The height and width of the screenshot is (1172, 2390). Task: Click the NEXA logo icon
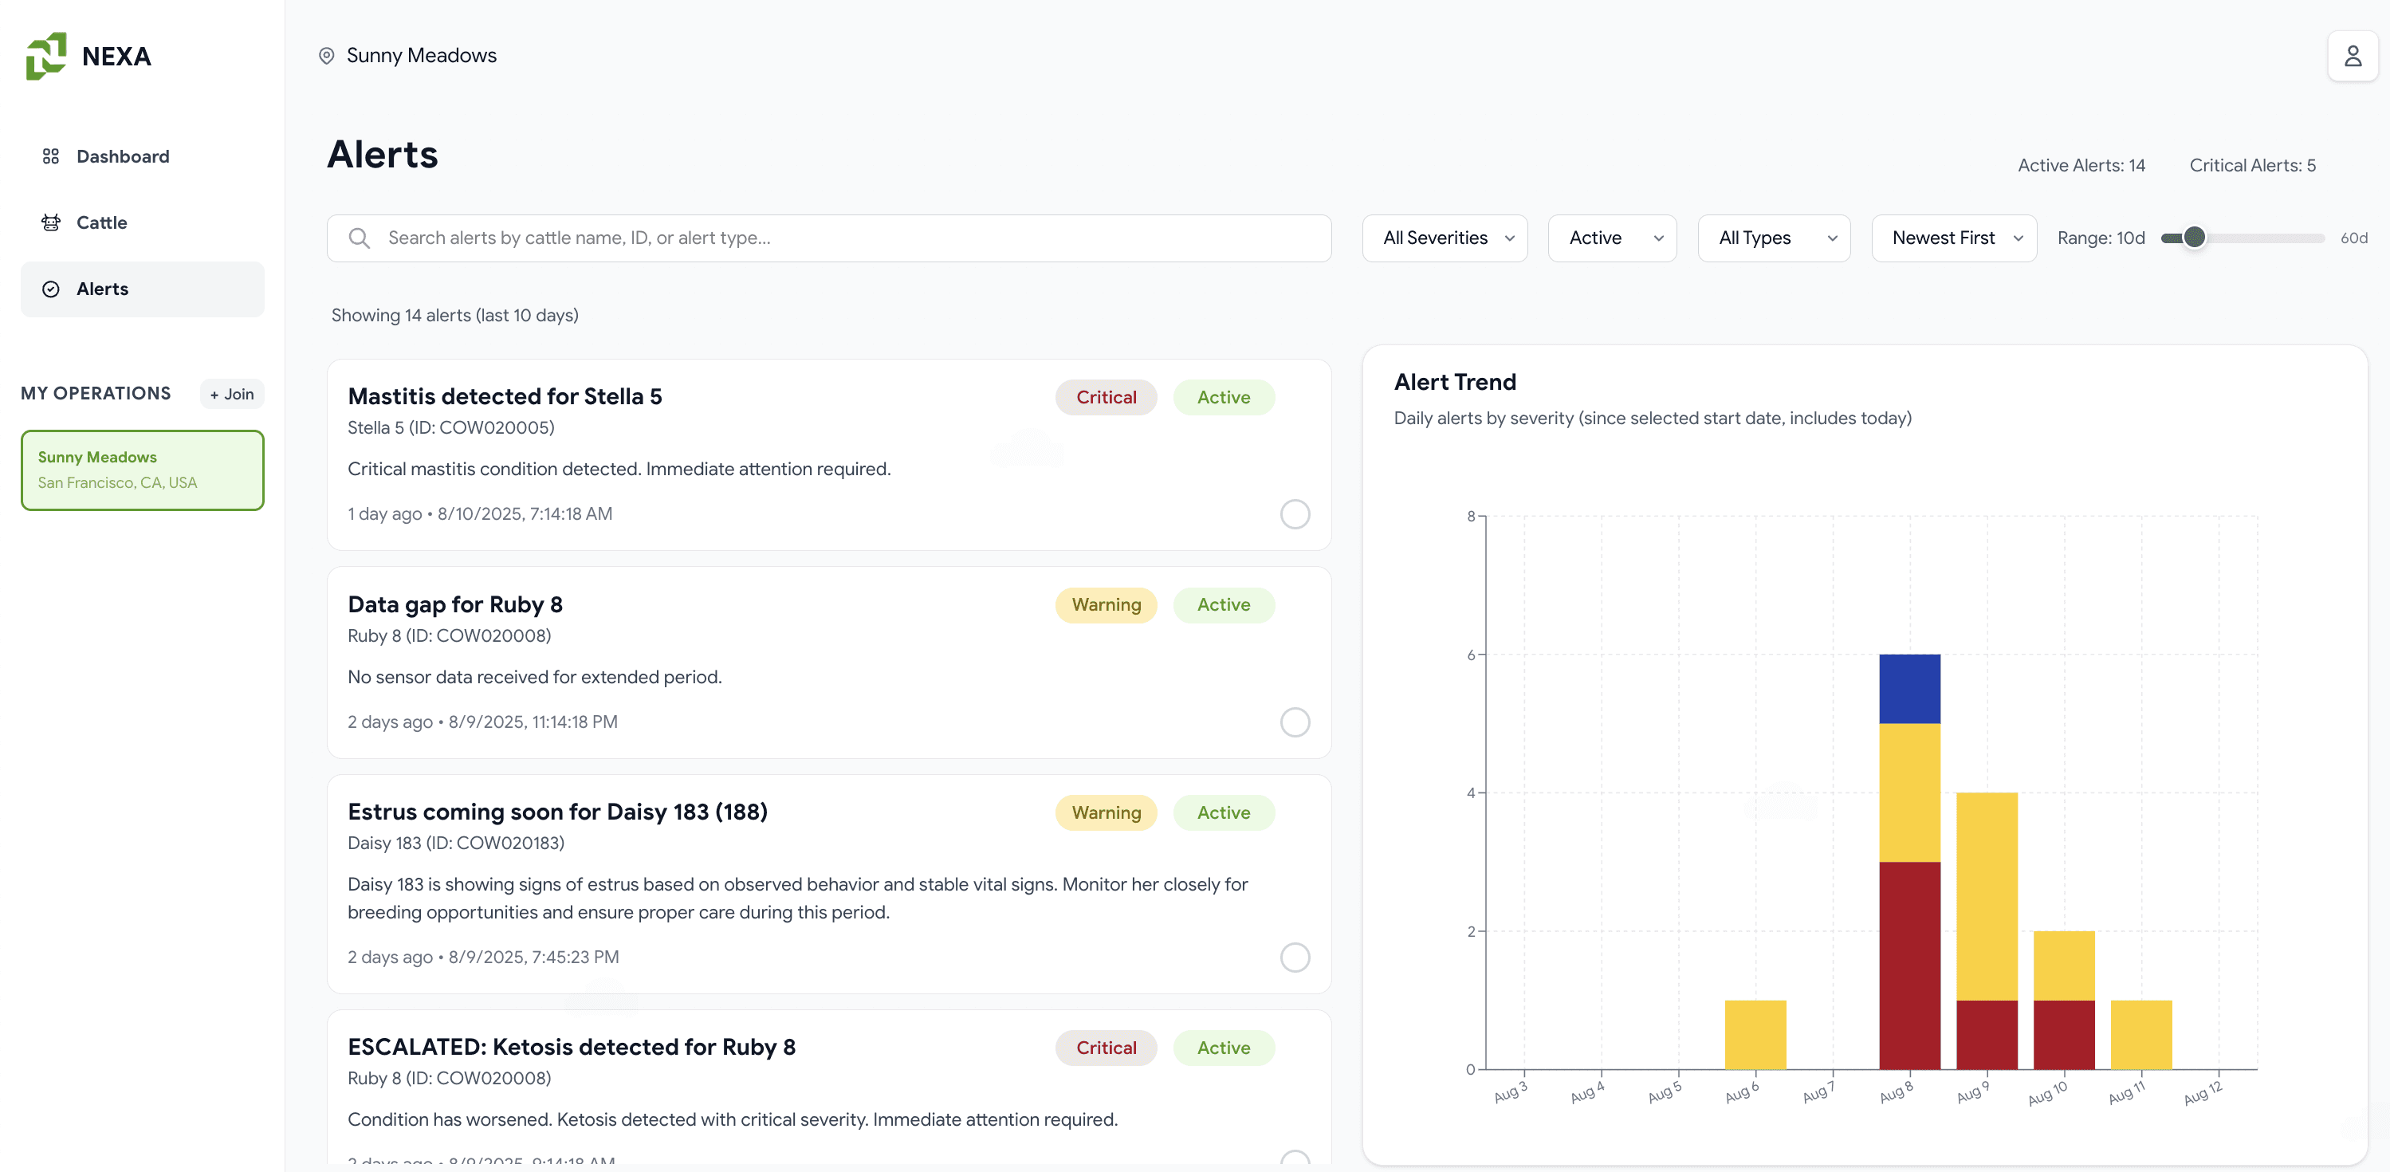pyautogui.click(x=45, y=56)
